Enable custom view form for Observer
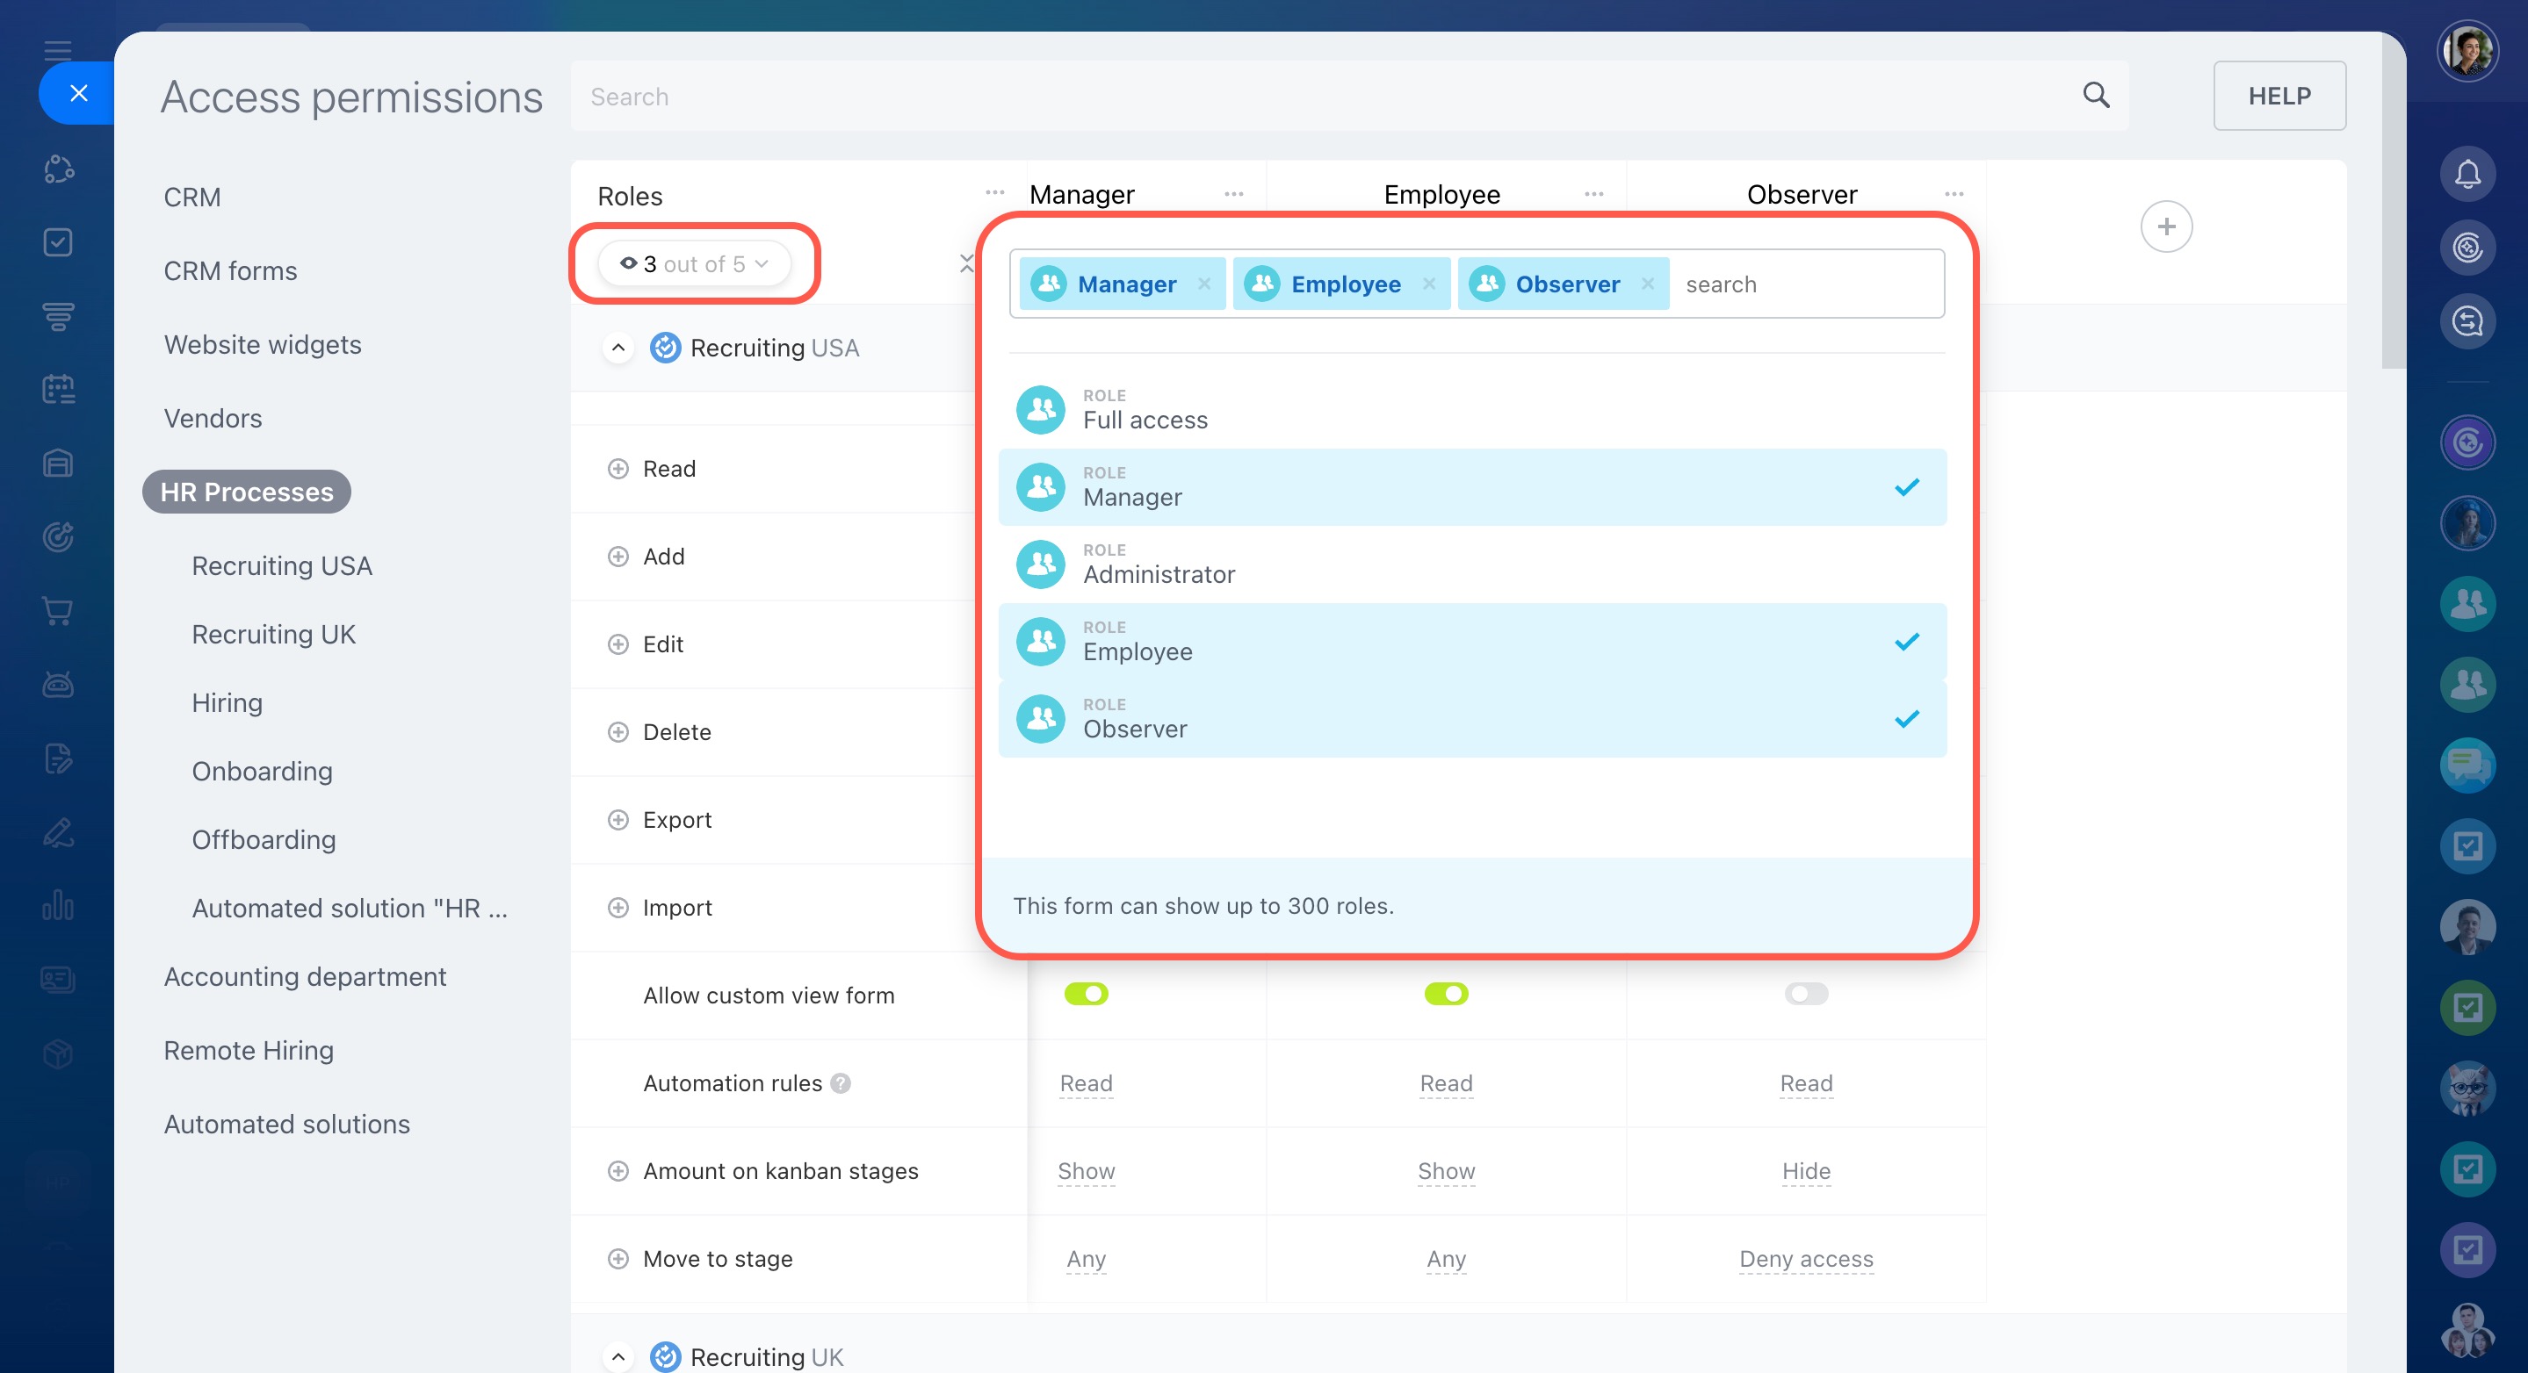Screen dimensions: 2528x1373 [1805, 994]
